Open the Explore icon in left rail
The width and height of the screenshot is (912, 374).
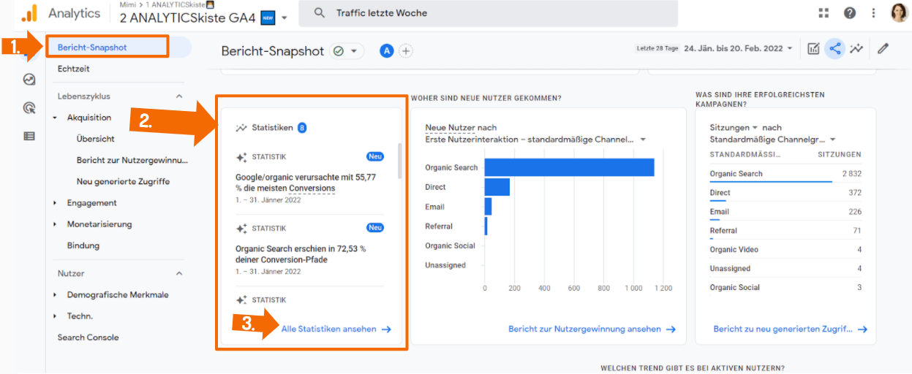[x=29, y=80]
